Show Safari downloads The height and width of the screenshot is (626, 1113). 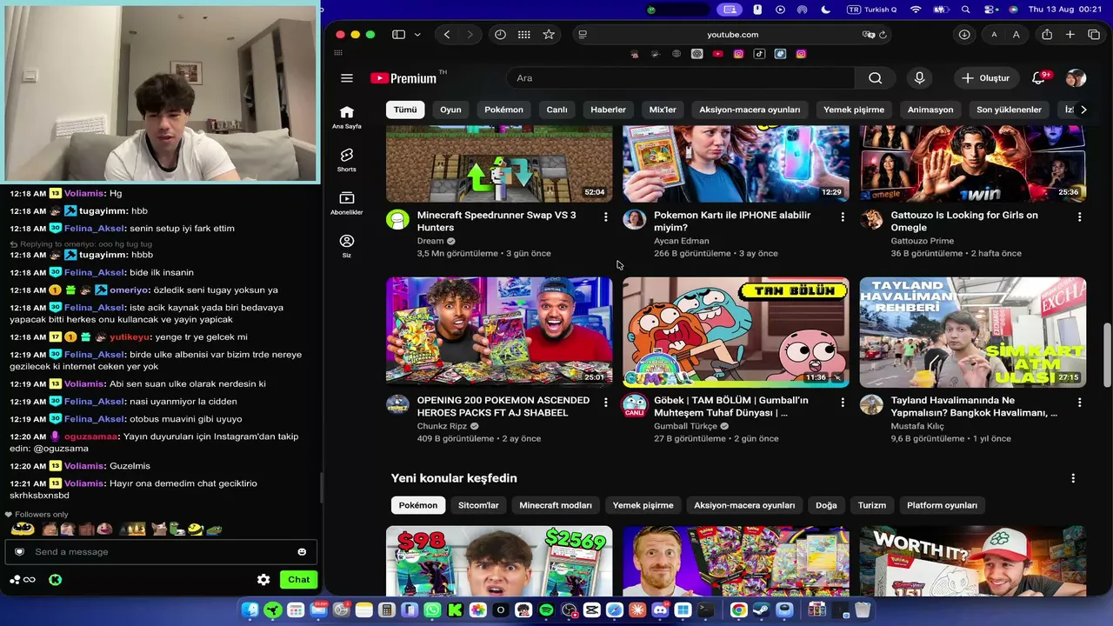click(964, 35)
